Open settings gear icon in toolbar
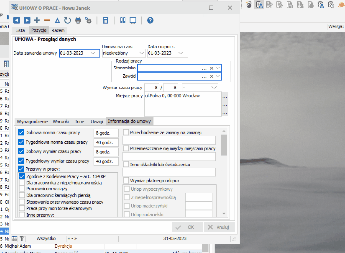Screen dimensions: 345x253 coord(88,20)
